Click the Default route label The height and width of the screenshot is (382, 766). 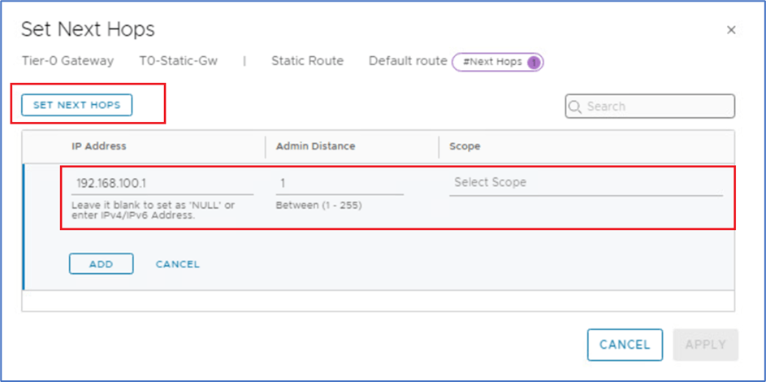(408, 61)
